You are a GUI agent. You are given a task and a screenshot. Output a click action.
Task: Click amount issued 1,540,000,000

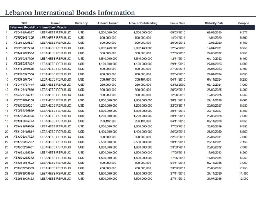pyautogui.click(x=108, y=58)
